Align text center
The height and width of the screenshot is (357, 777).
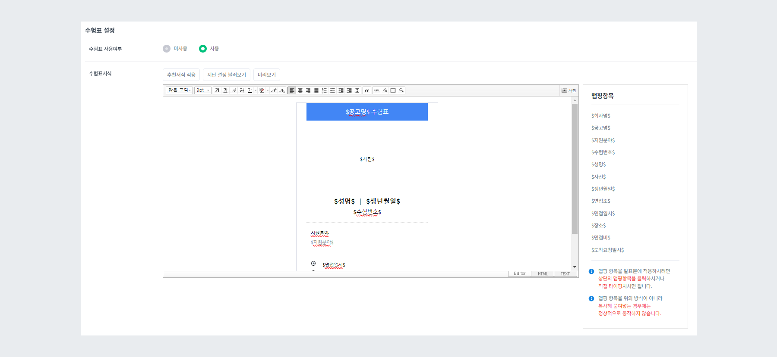[300, 90]
